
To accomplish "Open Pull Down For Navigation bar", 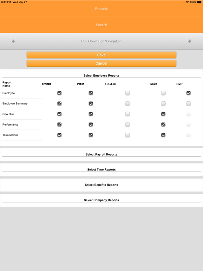I will (x=101, y=41).
